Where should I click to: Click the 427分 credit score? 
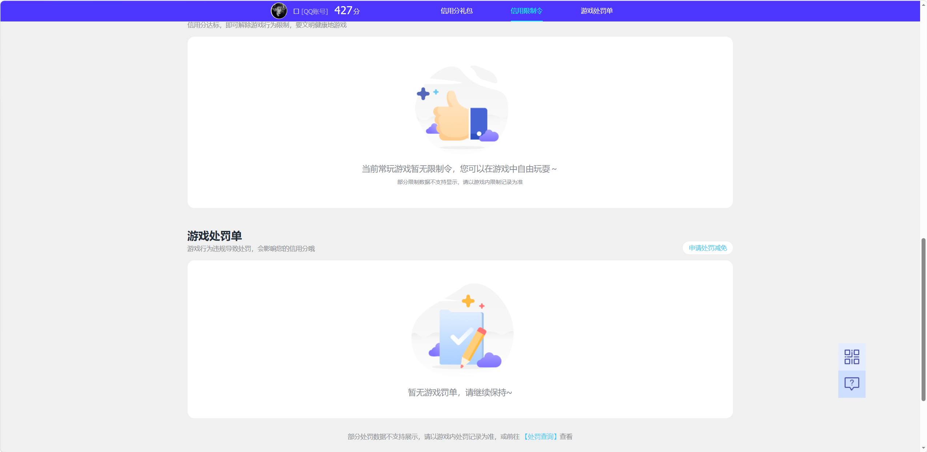[347, 11]
